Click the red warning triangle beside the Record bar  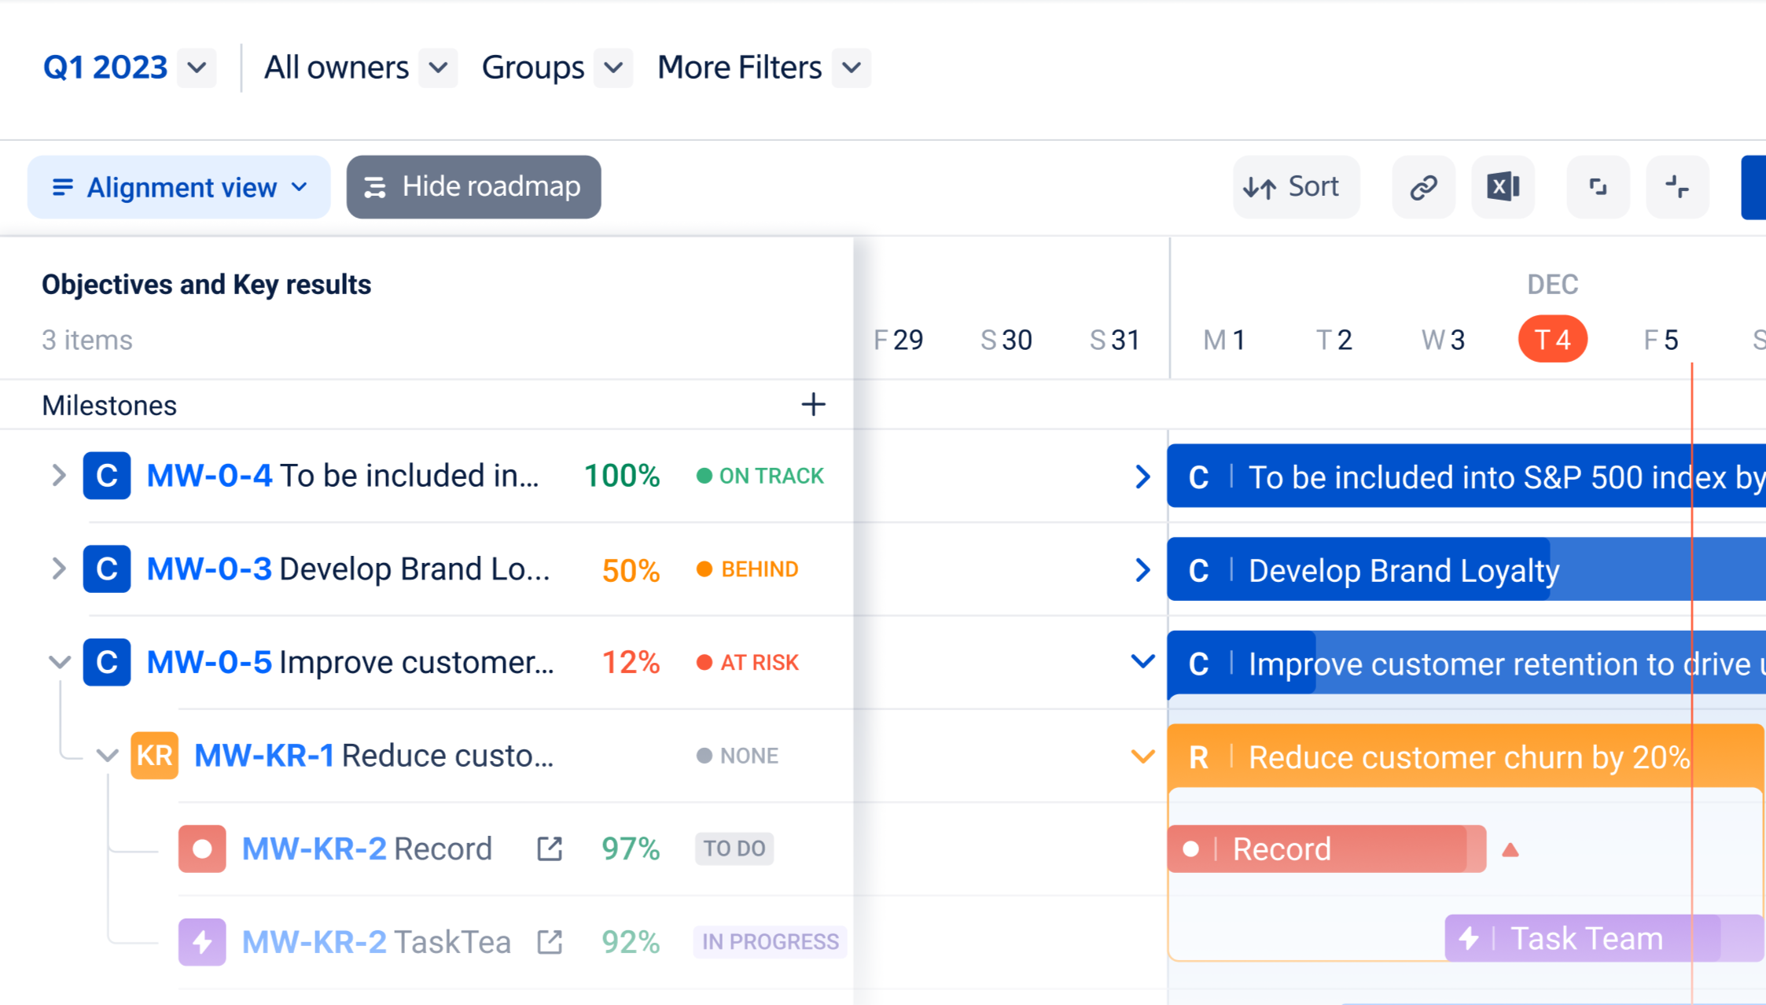click(1510, 850)
